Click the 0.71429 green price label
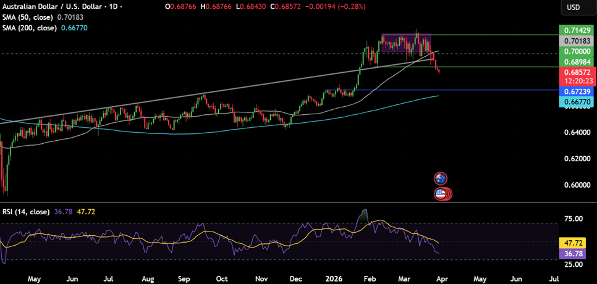The width and height of the screenshot is (597, 284). 576,30
